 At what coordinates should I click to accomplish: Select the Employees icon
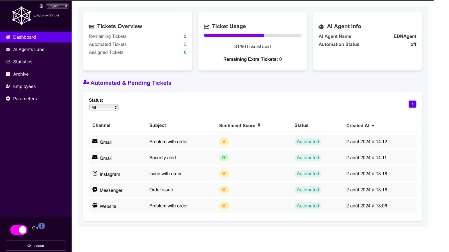tap(8, 86)
